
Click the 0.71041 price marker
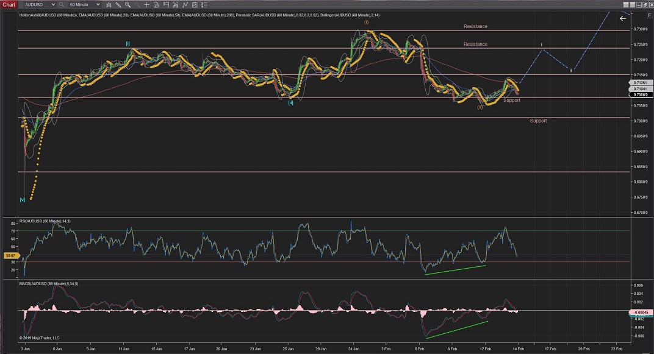tap(641, 89)
